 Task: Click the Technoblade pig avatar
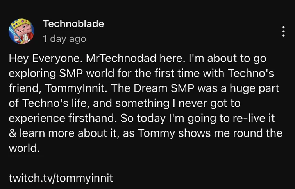pos(21,31)
